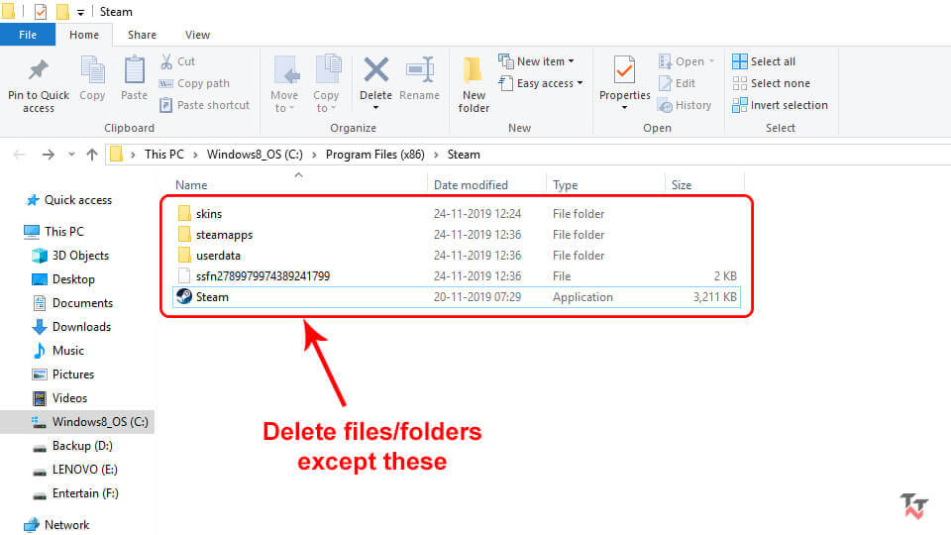Open the File menu tab
Screen dimensions: 951x535
(28, 35)
